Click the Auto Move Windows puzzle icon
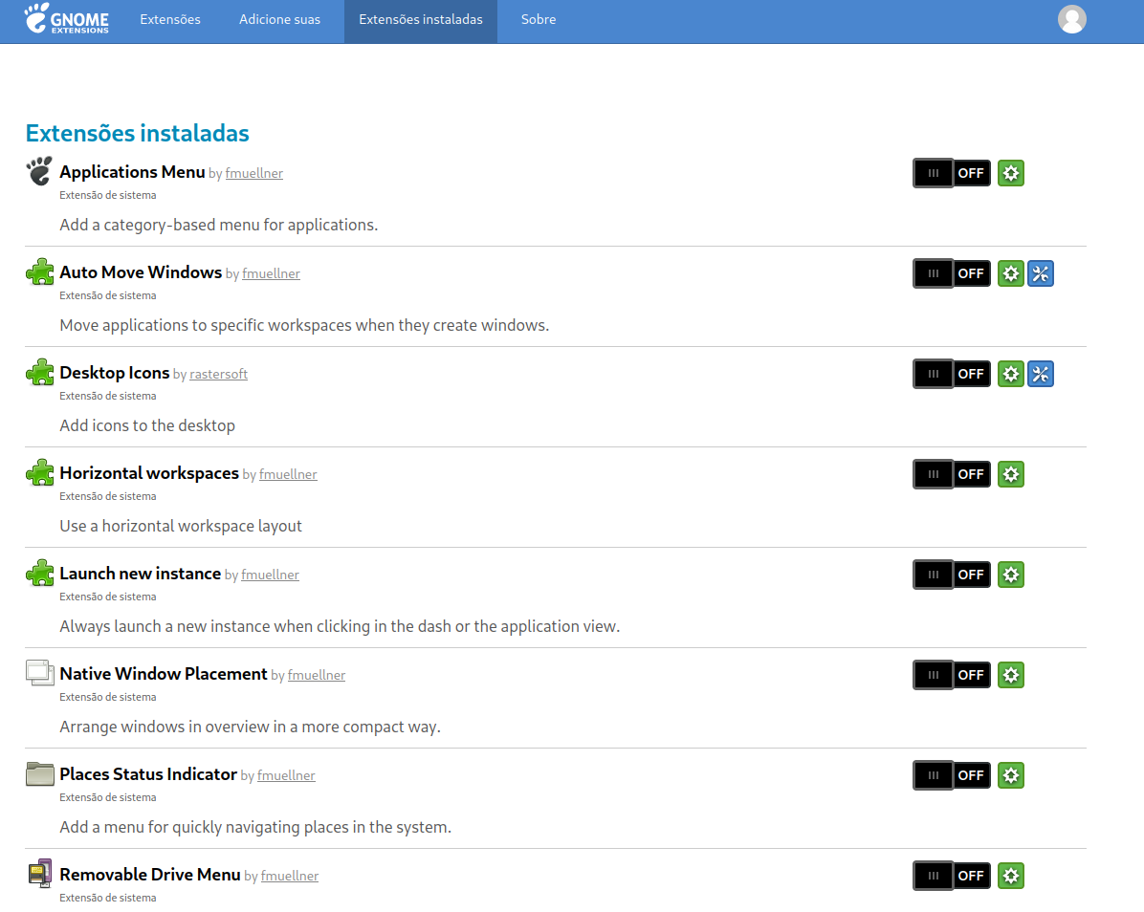This screenshot has width=1144, height=912. 39,271
